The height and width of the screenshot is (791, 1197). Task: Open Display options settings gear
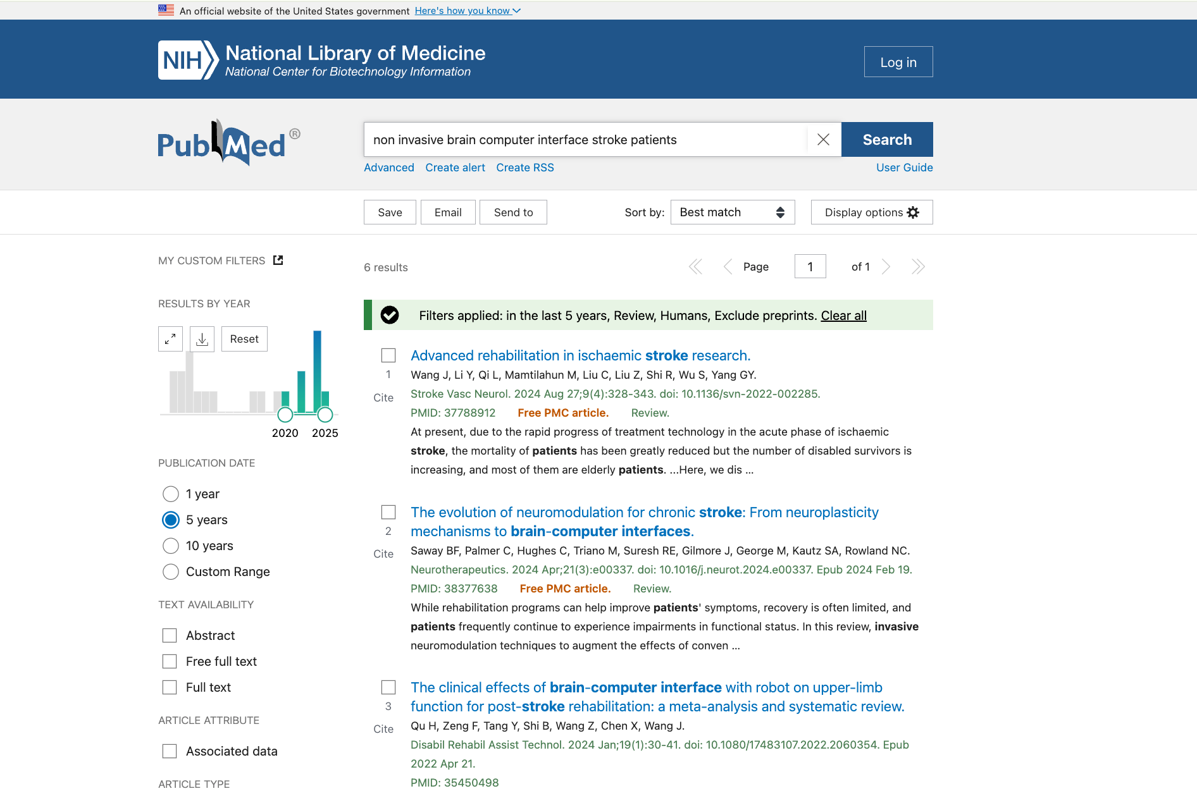[913, 212]
